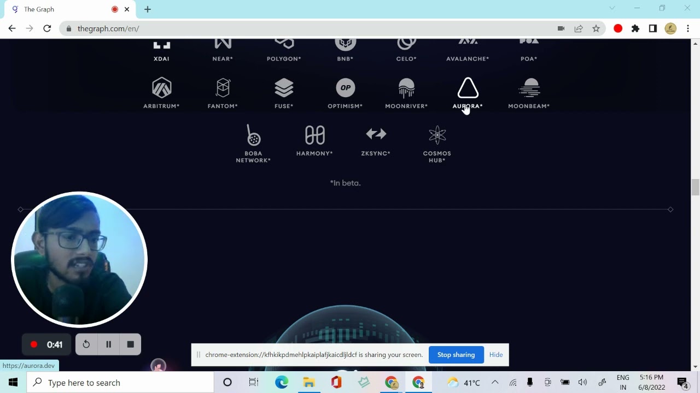This screenshot has width=700, height=393.
Task: Click the Aurora triangle icon
Action: tap(468, 87)
